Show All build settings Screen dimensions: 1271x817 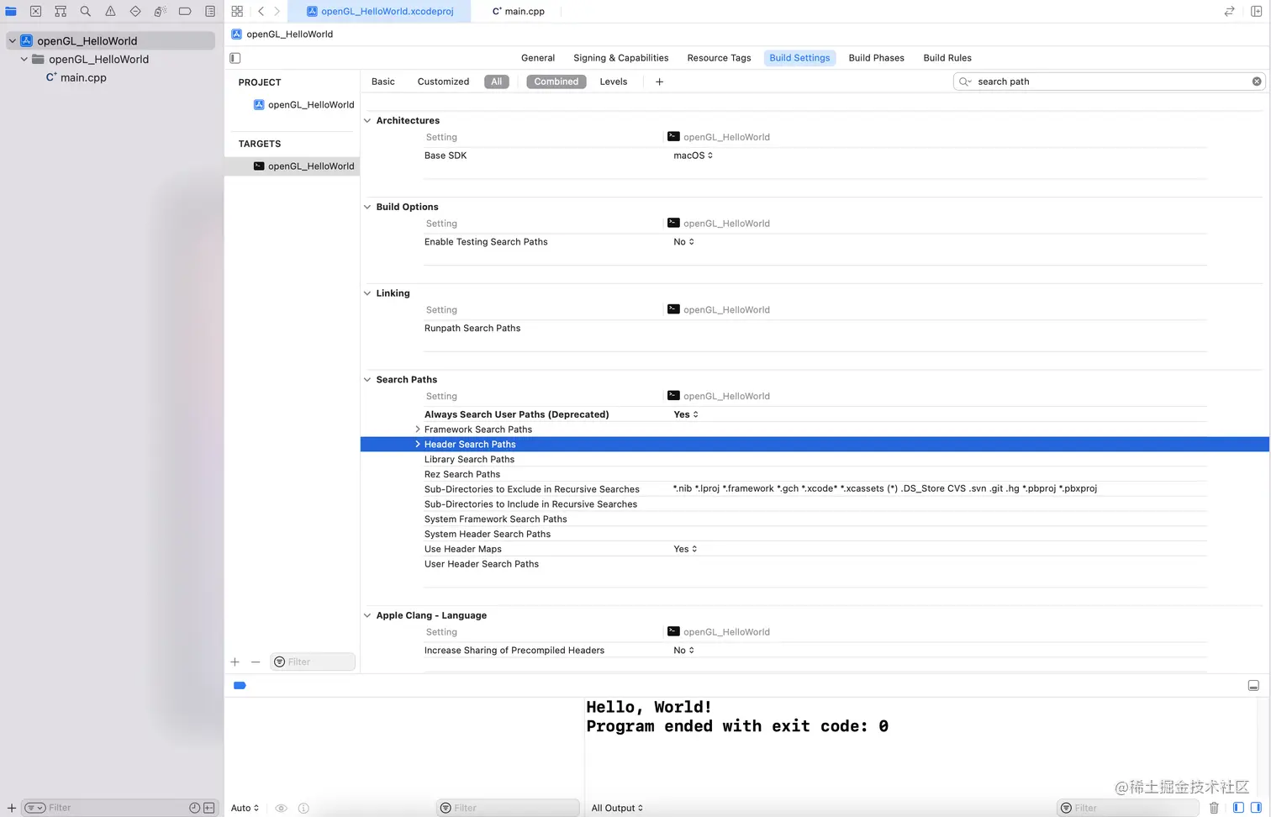497,82
